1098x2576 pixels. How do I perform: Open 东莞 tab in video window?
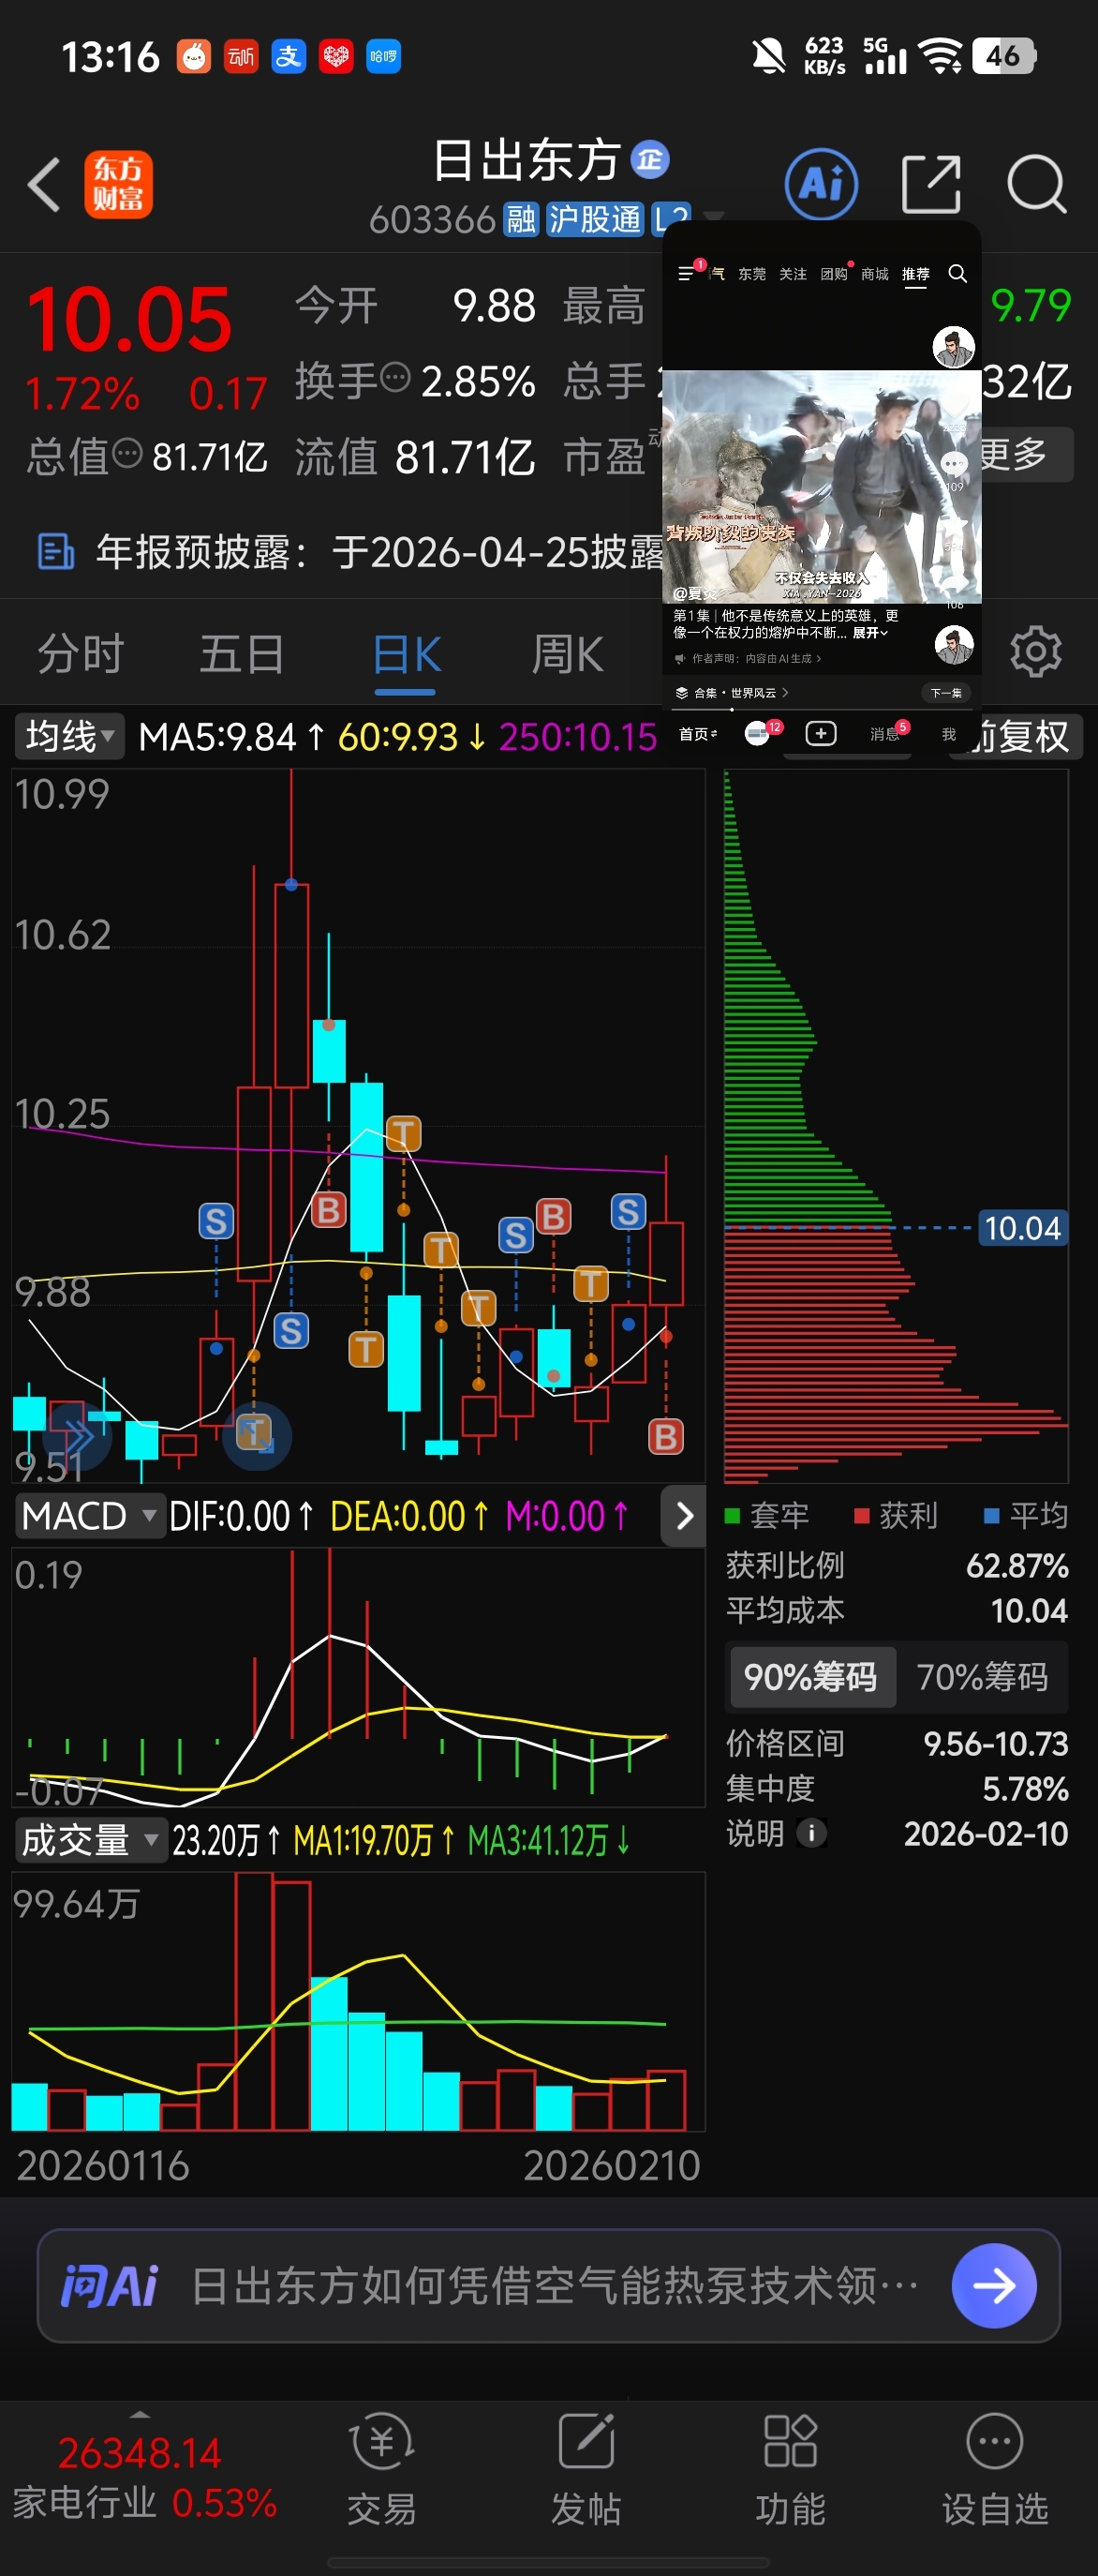tap(751, 274)
